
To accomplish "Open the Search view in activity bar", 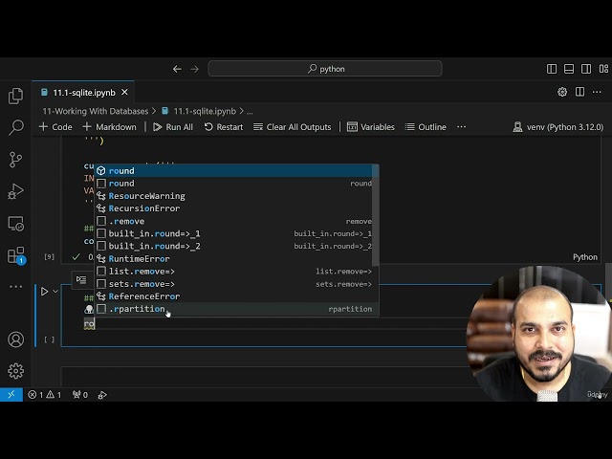I will pos(15,127).
